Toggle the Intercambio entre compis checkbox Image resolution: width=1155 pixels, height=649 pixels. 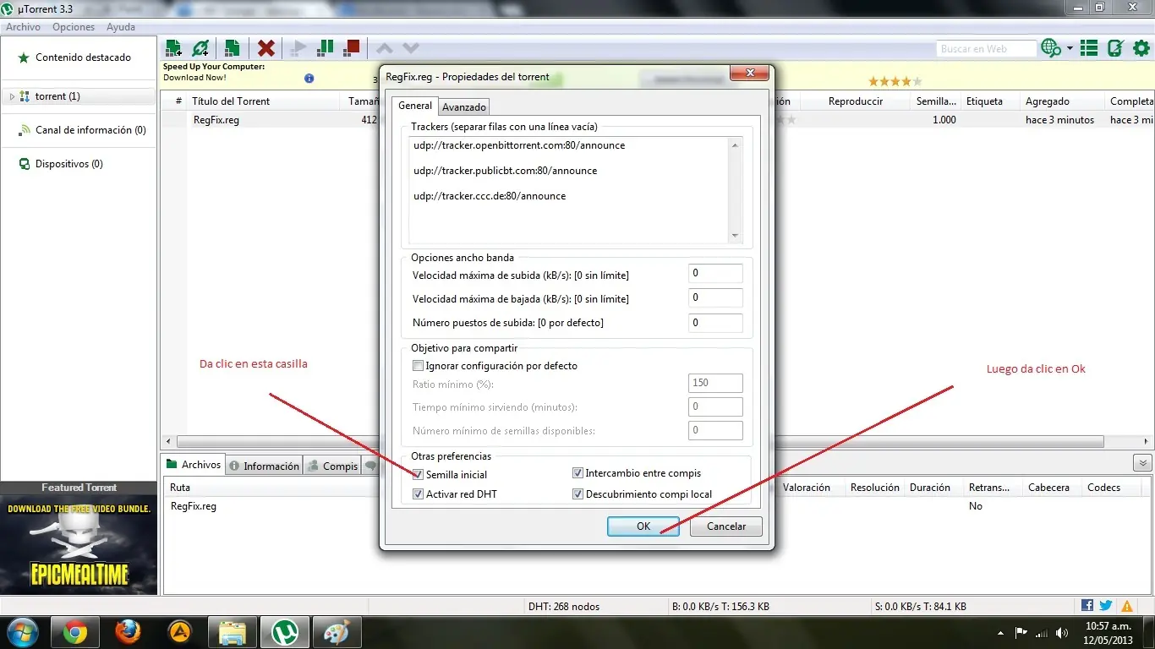577,473
